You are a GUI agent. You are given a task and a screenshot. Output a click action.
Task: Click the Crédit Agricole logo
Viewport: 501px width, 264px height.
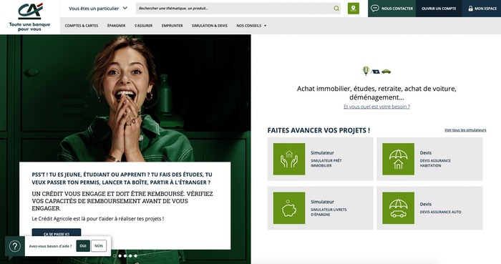pos(30,17)
